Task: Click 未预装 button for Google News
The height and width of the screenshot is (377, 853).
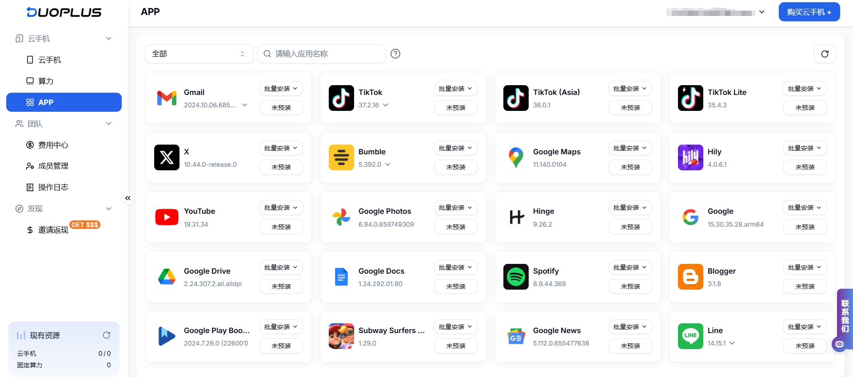Action: [x=630, y=346]
